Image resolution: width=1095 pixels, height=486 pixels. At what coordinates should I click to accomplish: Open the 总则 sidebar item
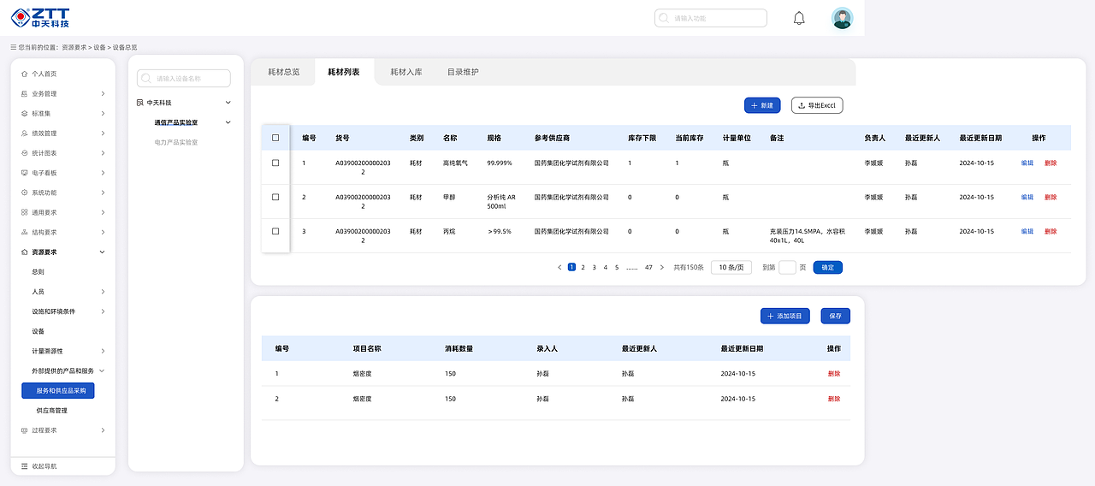tap(38, 272)
